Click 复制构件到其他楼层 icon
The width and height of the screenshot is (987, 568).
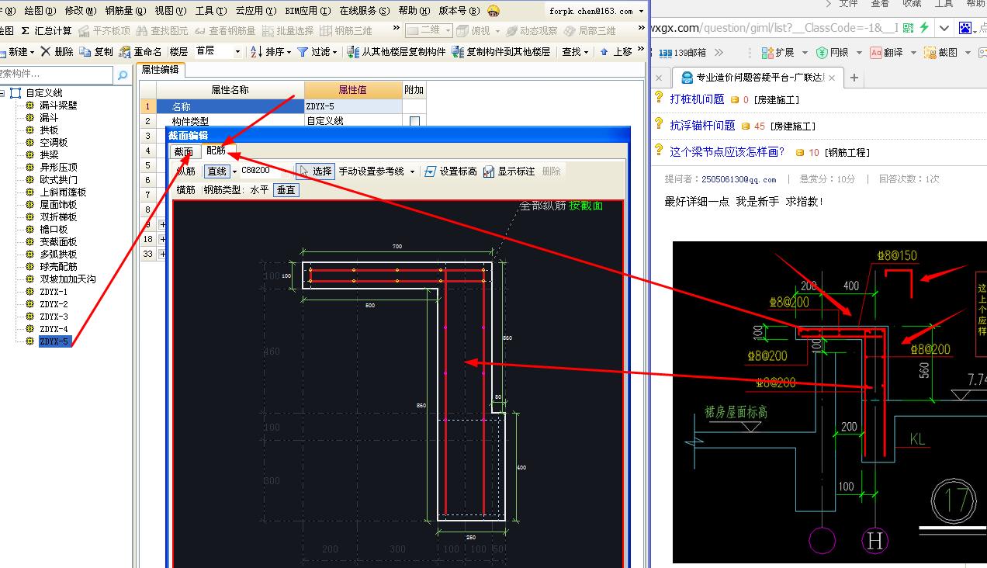[458, 52]
